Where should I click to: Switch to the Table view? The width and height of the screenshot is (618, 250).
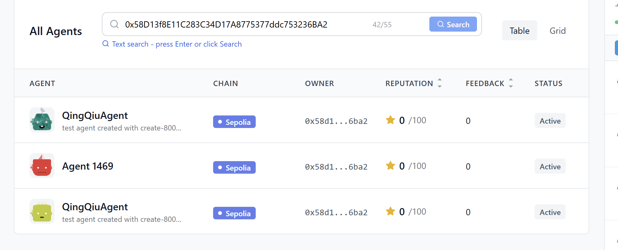pos(519,31)
